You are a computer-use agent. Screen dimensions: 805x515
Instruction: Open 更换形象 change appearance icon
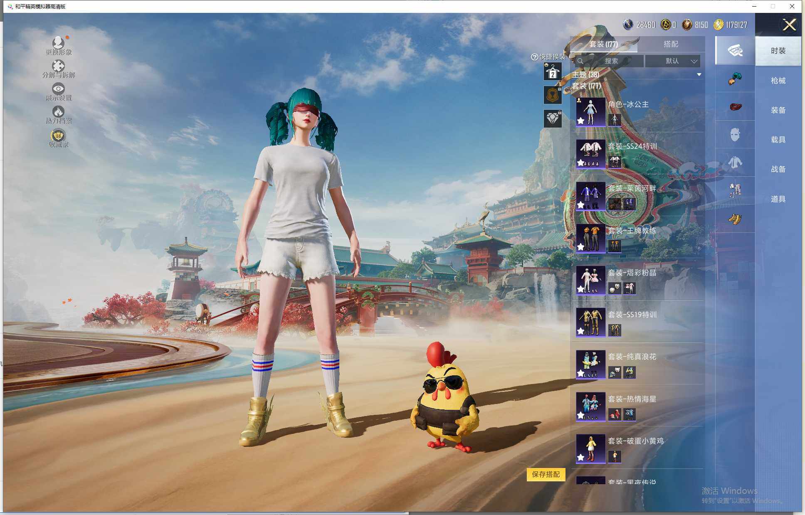tap(58, 42)
